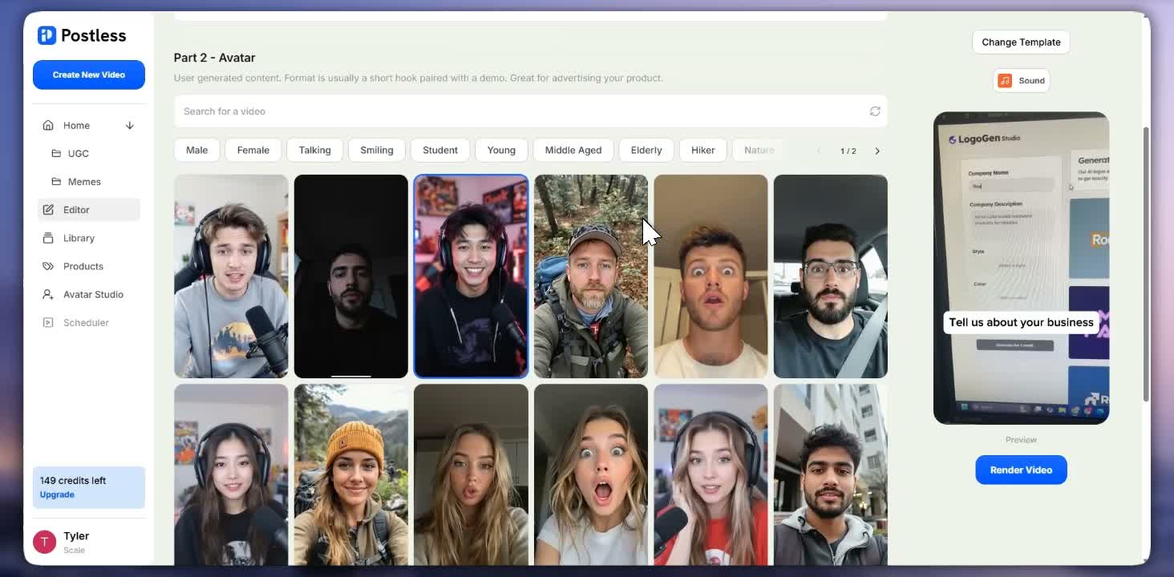
Task: Select shocked woman with open mouth avatar
Action: click(x=591, y=474)
